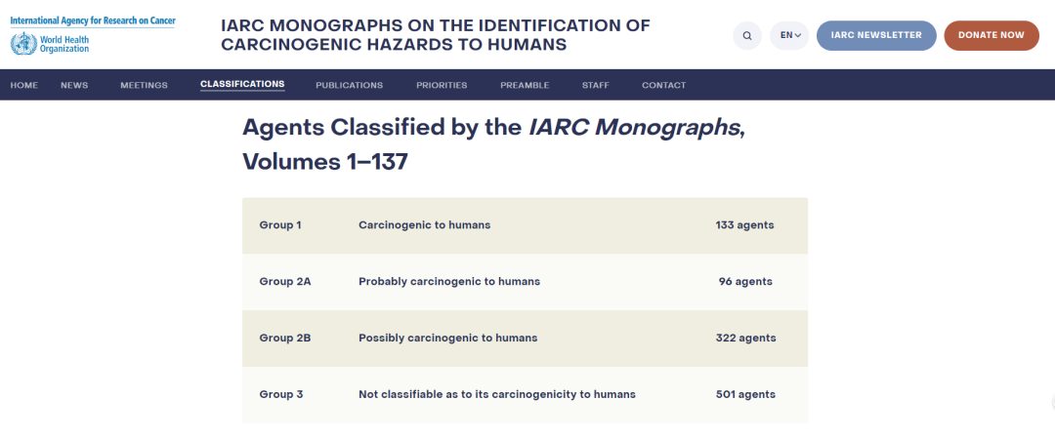Screen dimensions: 1055x440
Task: Go to the Home menu item
Action: click(x=24, y=85)
